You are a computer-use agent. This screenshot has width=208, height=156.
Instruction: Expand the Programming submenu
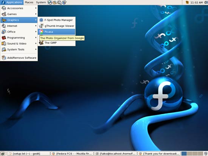(x=19, y=38)
